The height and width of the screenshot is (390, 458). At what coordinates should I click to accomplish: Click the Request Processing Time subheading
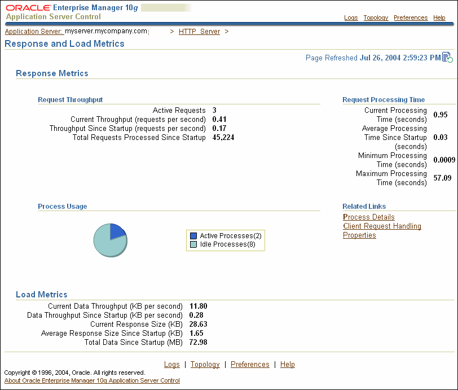384,100
